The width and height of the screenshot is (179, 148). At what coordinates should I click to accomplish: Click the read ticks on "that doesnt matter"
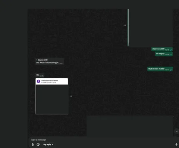click(171, 70)
